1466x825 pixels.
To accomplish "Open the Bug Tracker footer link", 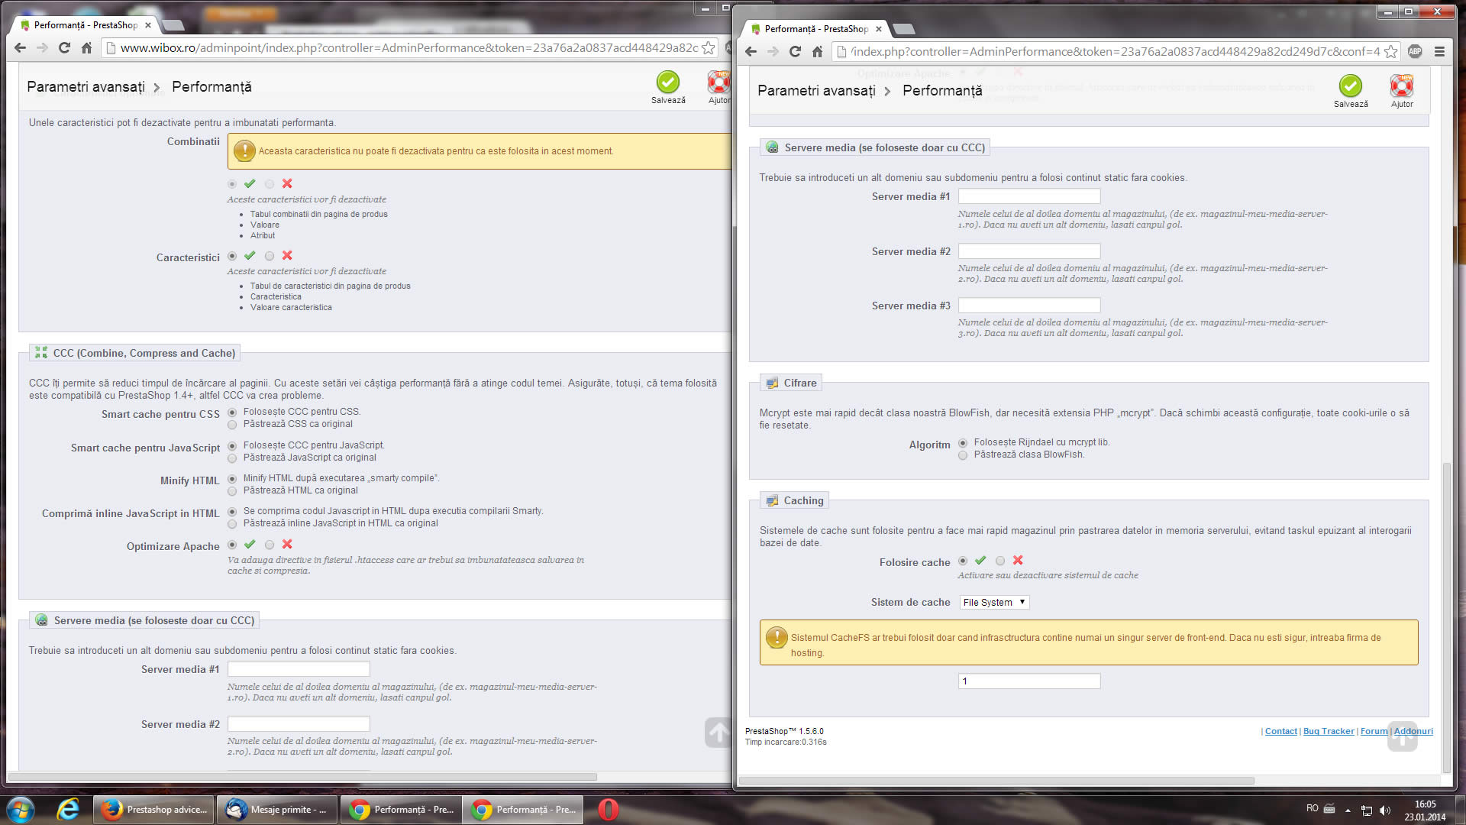I will tap(1328, 732).
